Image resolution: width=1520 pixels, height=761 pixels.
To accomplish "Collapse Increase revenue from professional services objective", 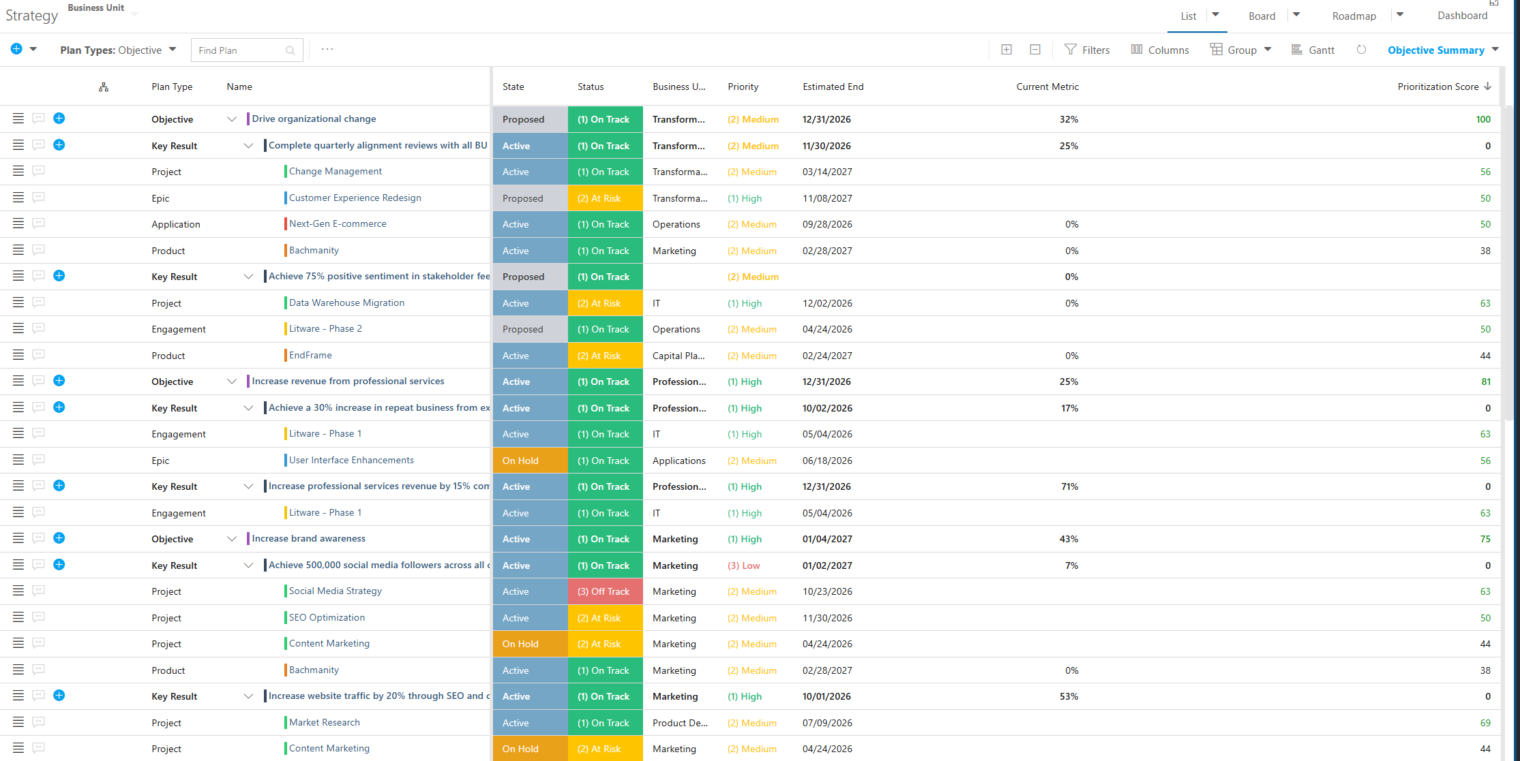I will point(232,382).
